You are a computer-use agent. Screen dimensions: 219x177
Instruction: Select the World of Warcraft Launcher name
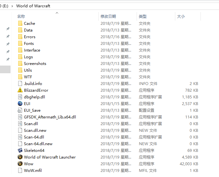tap(50, 157)
